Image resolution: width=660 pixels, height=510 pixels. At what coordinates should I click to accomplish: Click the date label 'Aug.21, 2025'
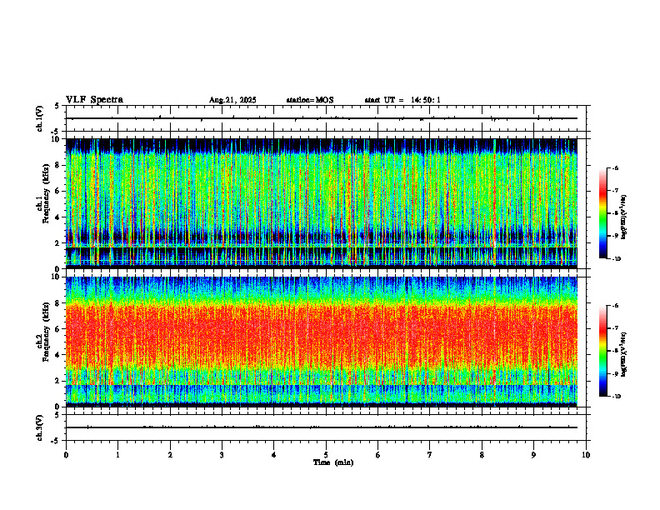(232, 100)
